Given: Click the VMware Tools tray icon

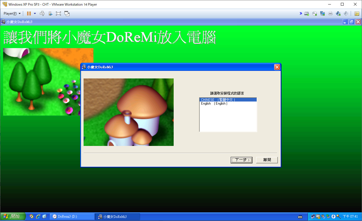Looking at the screenshot, I should click(x=318, y=217).
